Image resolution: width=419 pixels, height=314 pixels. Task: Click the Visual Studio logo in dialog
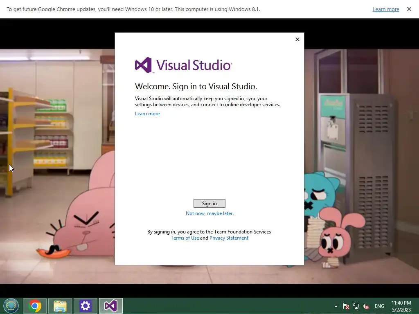(x=184, y=65)
